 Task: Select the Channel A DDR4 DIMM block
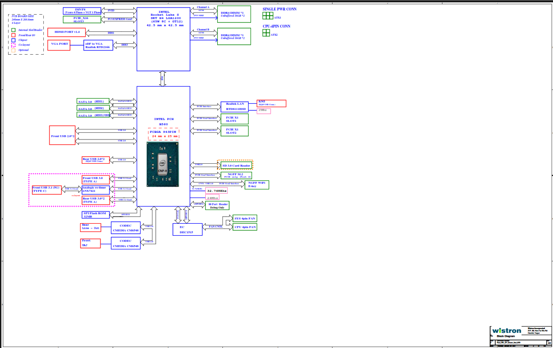point(234,14)
